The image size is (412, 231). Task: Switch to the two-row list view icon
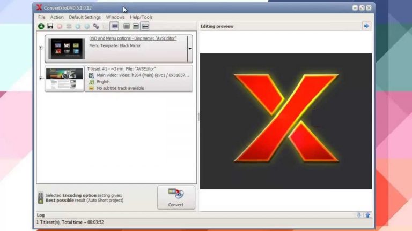pos(136,26)
